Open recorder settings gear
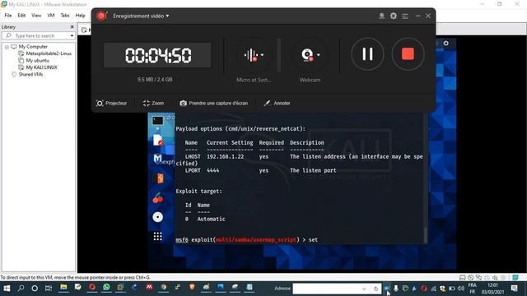This screenshot has height=296, width=527. click(x=394, y=16)
